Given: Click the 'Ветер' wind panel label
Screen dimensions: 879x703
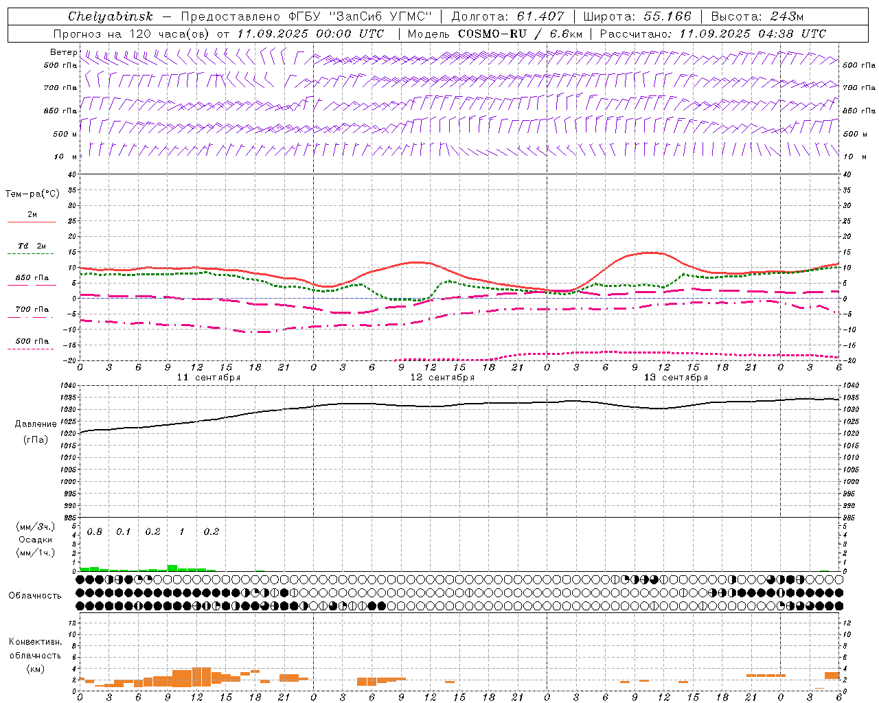Looking at the screenshot, I should pos(64,52).
